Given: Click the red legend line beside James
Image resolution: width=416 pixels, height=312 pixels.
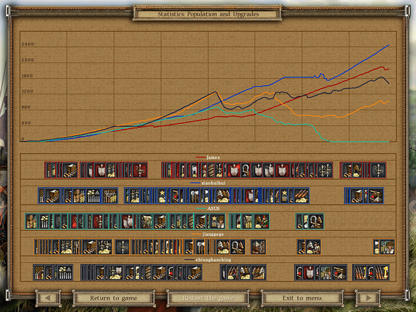Looking at the screenshot, I should (x=200, y=157).
